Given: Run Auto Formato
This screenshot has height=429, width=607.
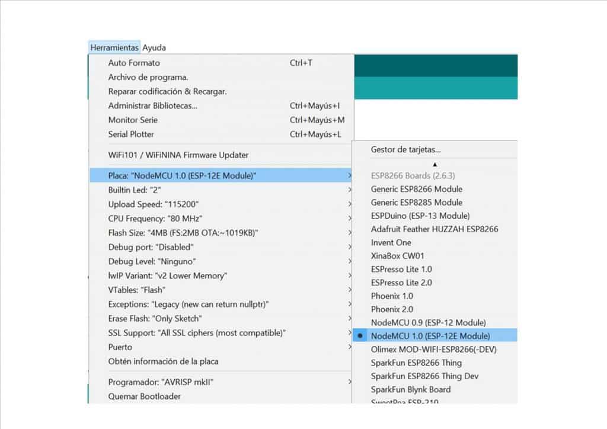Looking at the screenshot, I should point(134,63).
